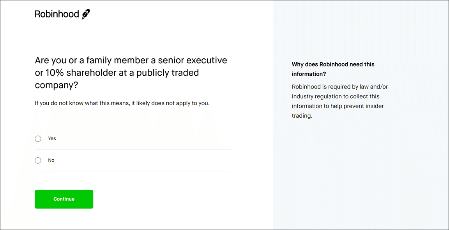Click the divider line below the Yes option

coord(133,149)
